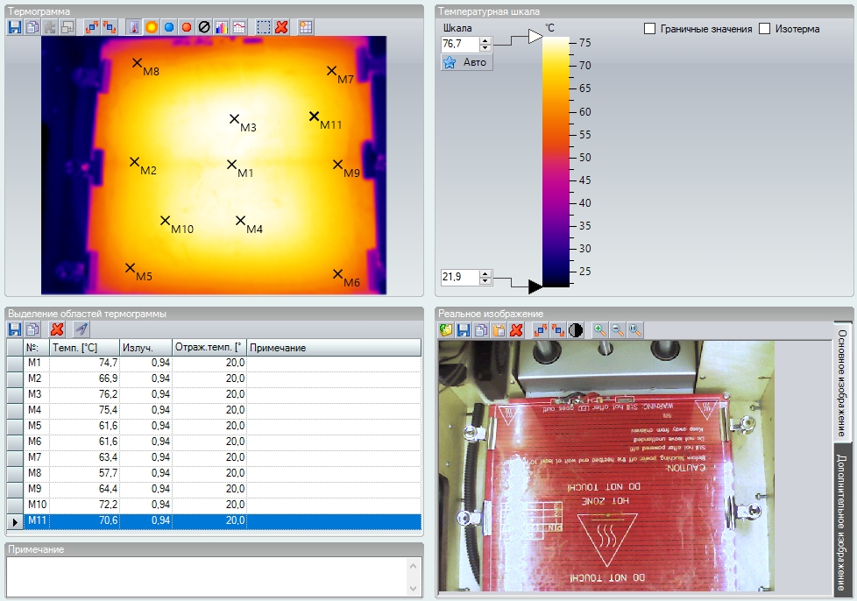This screenshot has height=601, width=857.
Task: Toggle the Изотерма checkbox
Action: pos(765,29)
